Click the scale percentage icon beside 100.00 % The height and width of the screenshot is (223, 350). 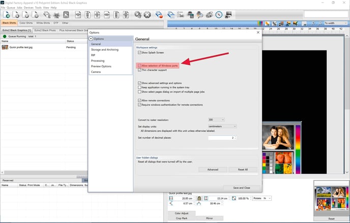coord(234,198)
